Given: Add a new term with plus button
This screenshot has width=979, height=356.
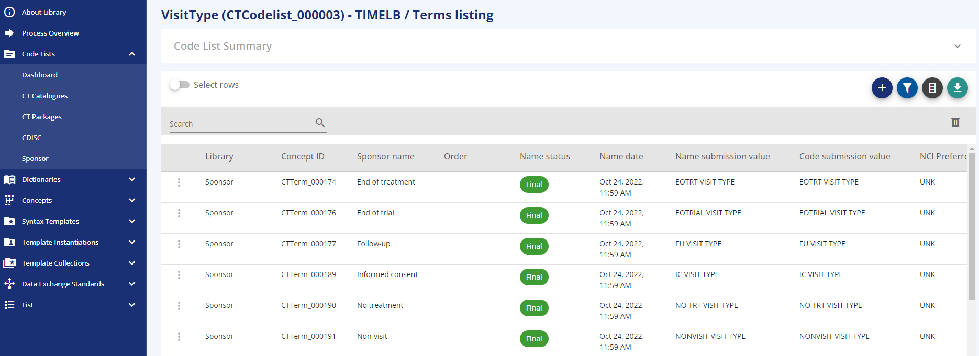Looking at the screenshot, I should (x=882, y=88).
